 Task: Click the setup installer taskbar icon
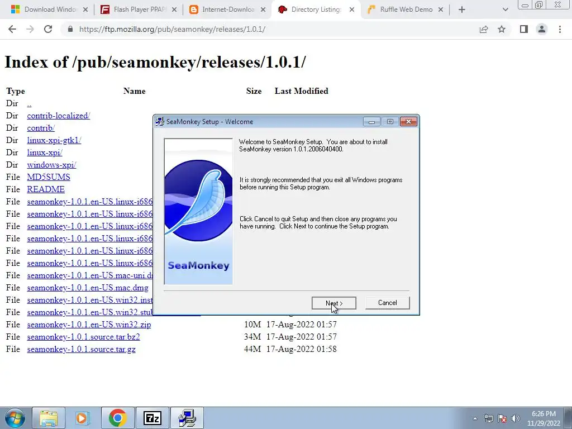coord(187,418)
